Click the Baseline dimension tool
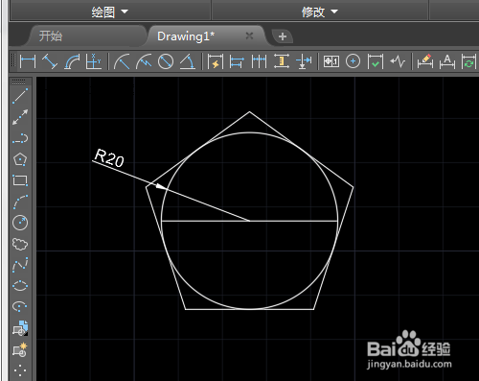Screen dimensions: 479x381 point(237,61)
